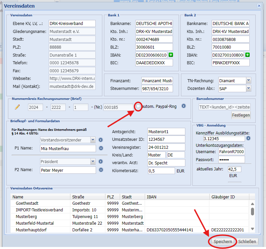Click the green plus beside Bank 1 IBAN
Viewport: 266px width, 249px height.
(x=171, y=55)
